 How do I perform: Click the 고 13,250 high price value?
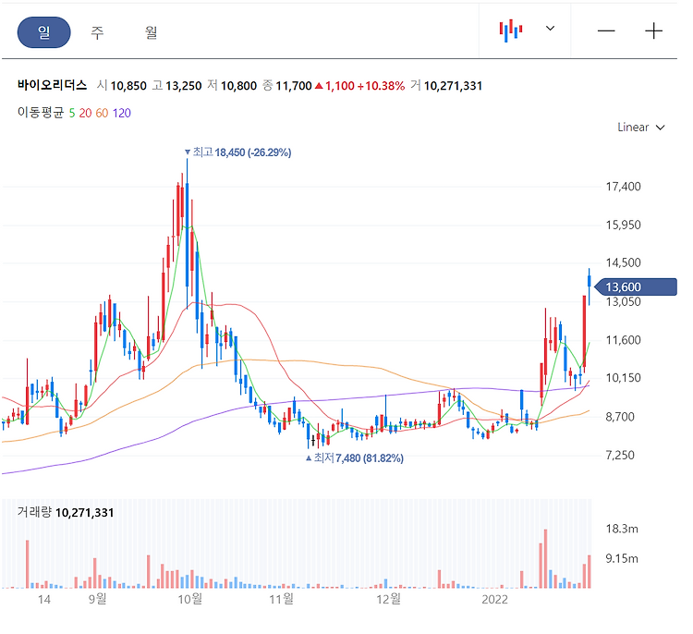pos(176,85)
